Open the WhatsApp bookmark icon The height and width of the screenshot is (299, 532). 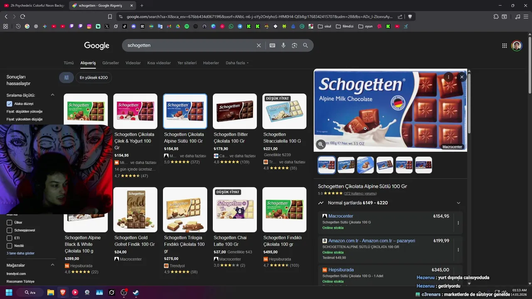pos(231,27)
